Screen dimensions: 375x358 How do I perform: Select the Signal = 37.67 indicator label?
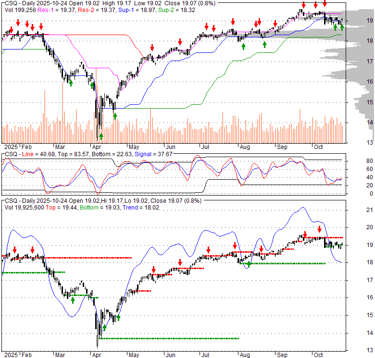[x=153, y=154]
